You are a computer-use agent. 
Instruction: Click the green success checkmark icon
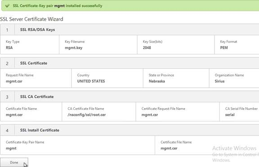coord(7,6)
